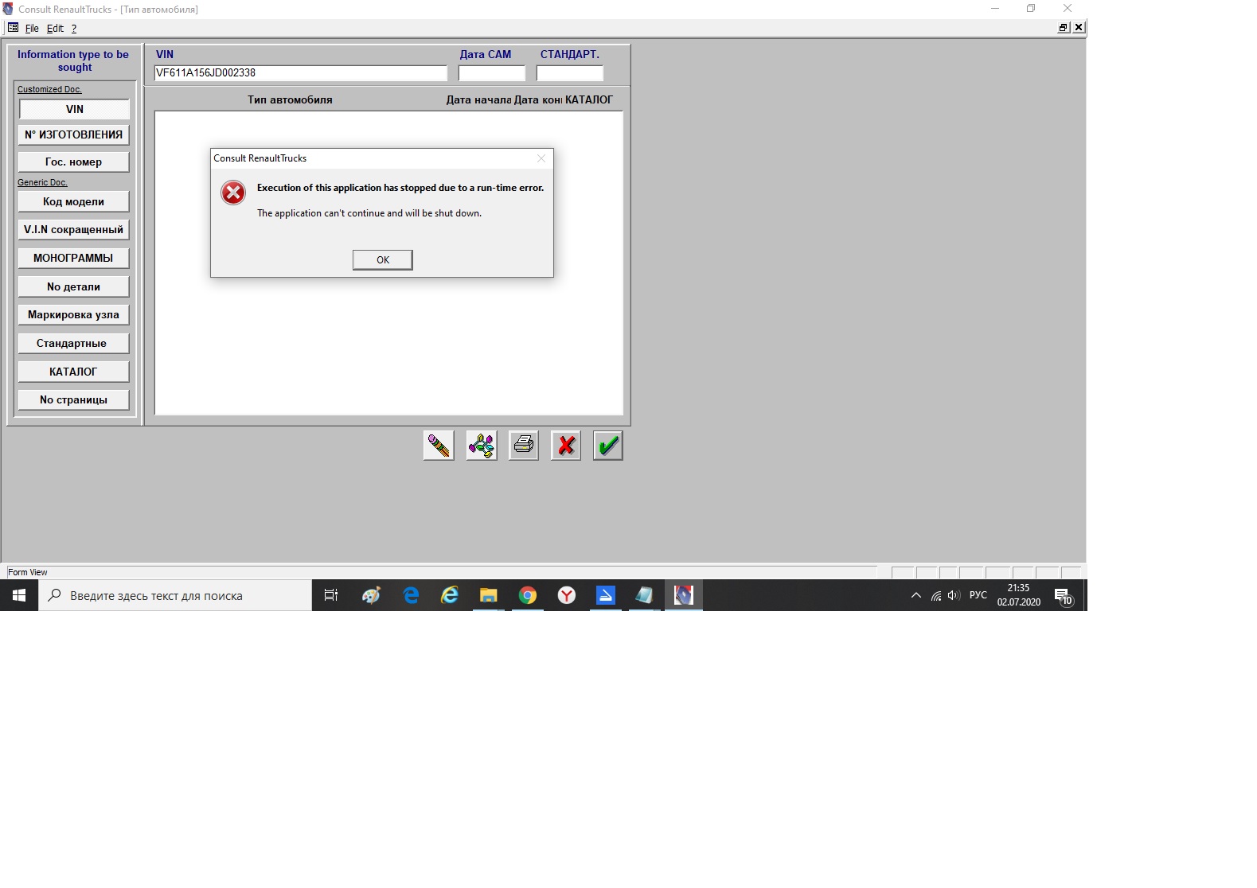1257x888 pixels.
Task: Show hidden system tray icons
Action: pyautogui.click(x=915, y=595)
